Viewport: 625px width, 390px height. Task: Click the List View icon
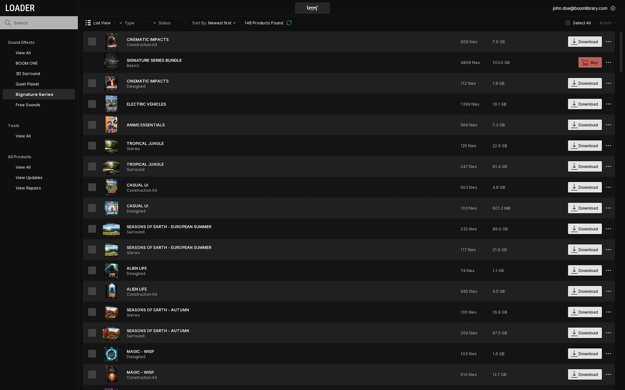[88, 23]
